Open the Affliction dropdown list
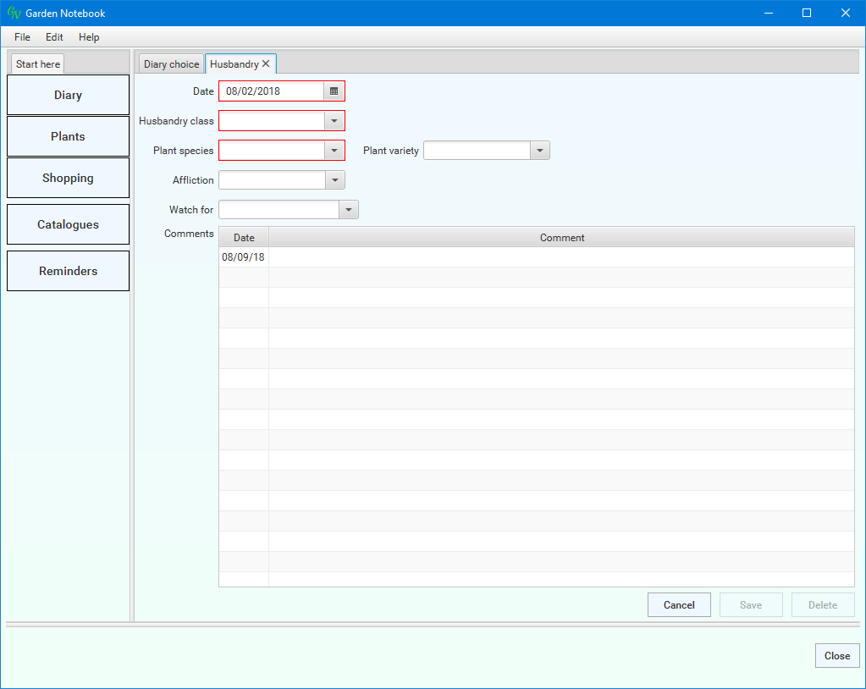 (334, 180)
